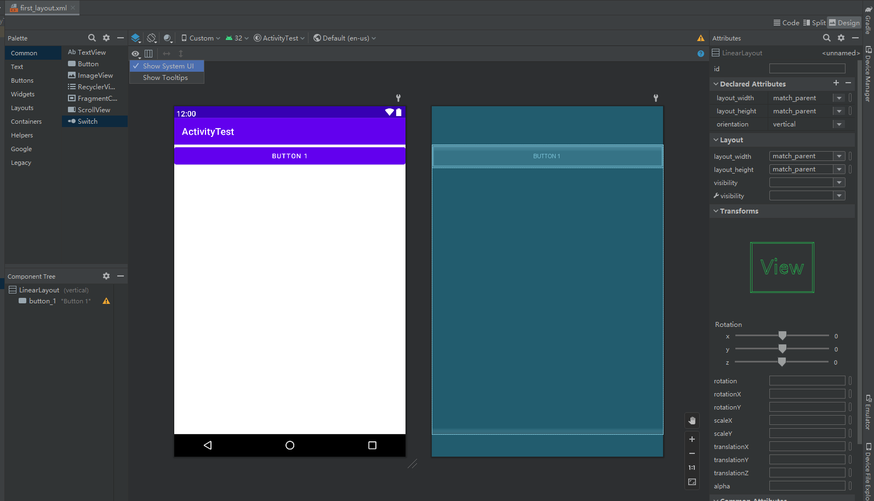This screenshot has width=874, height=501.
Task: Collapse the Layout section
Action: tap(716, 140)
